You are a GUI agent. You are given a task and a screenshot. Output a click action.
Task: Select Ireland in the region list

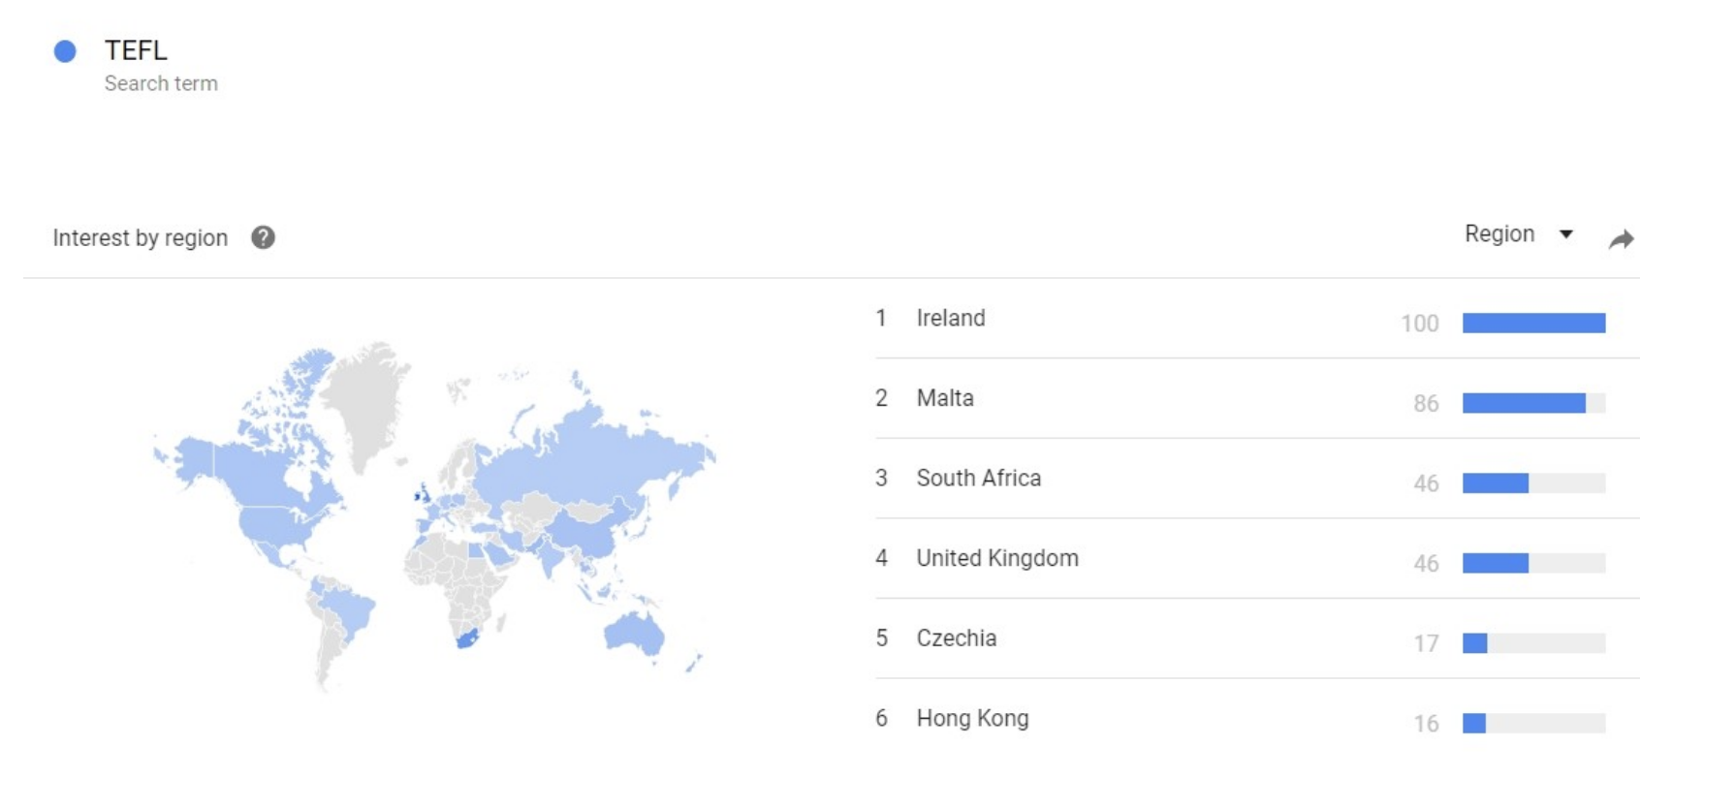pos(950,319)
